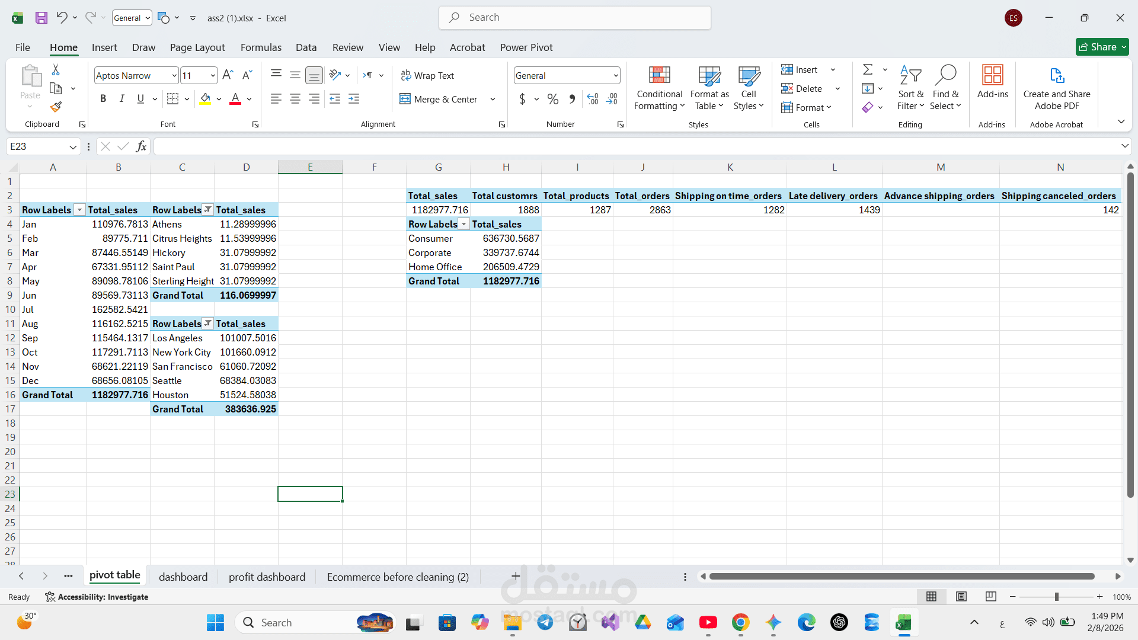Image resolution: width=1138 pixels, height=640 pixels.
Task: Click the Conditional Formatting icon
Action: [x=659, y=76]
